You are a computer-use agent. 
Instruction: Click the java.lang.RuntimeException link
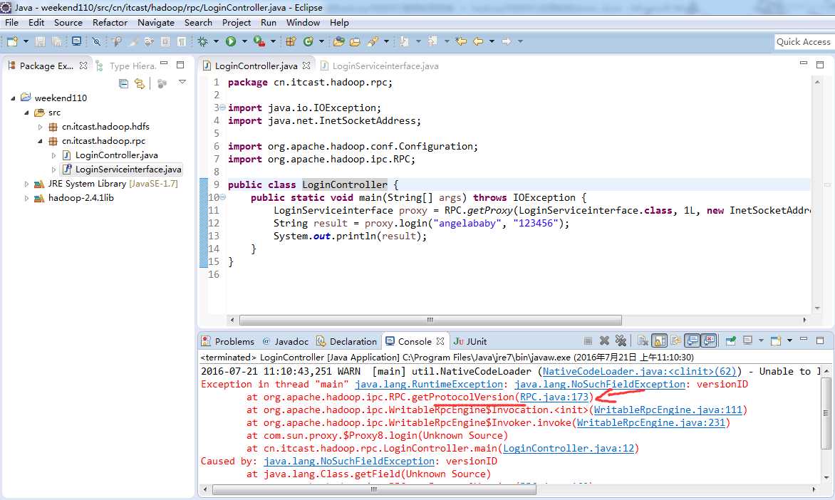pos(429,385)
